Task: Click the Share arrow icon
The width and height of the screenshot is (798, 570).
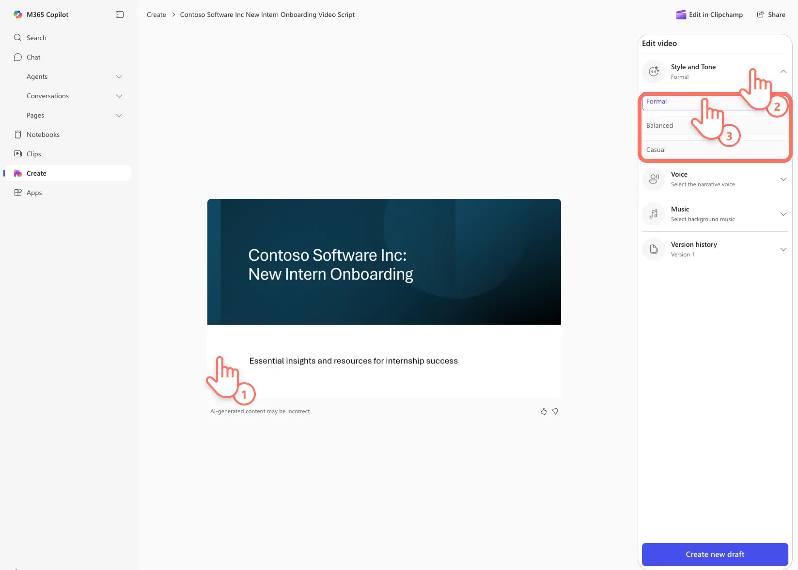Action: pos(761,15)
